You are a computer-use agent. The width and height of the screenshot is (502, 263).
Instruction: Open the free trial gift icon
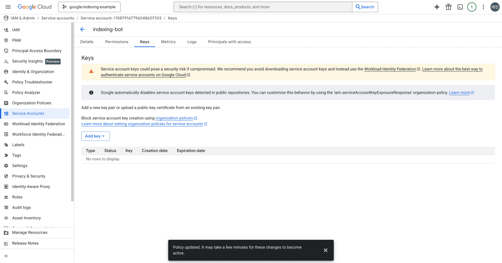(449, 7)
